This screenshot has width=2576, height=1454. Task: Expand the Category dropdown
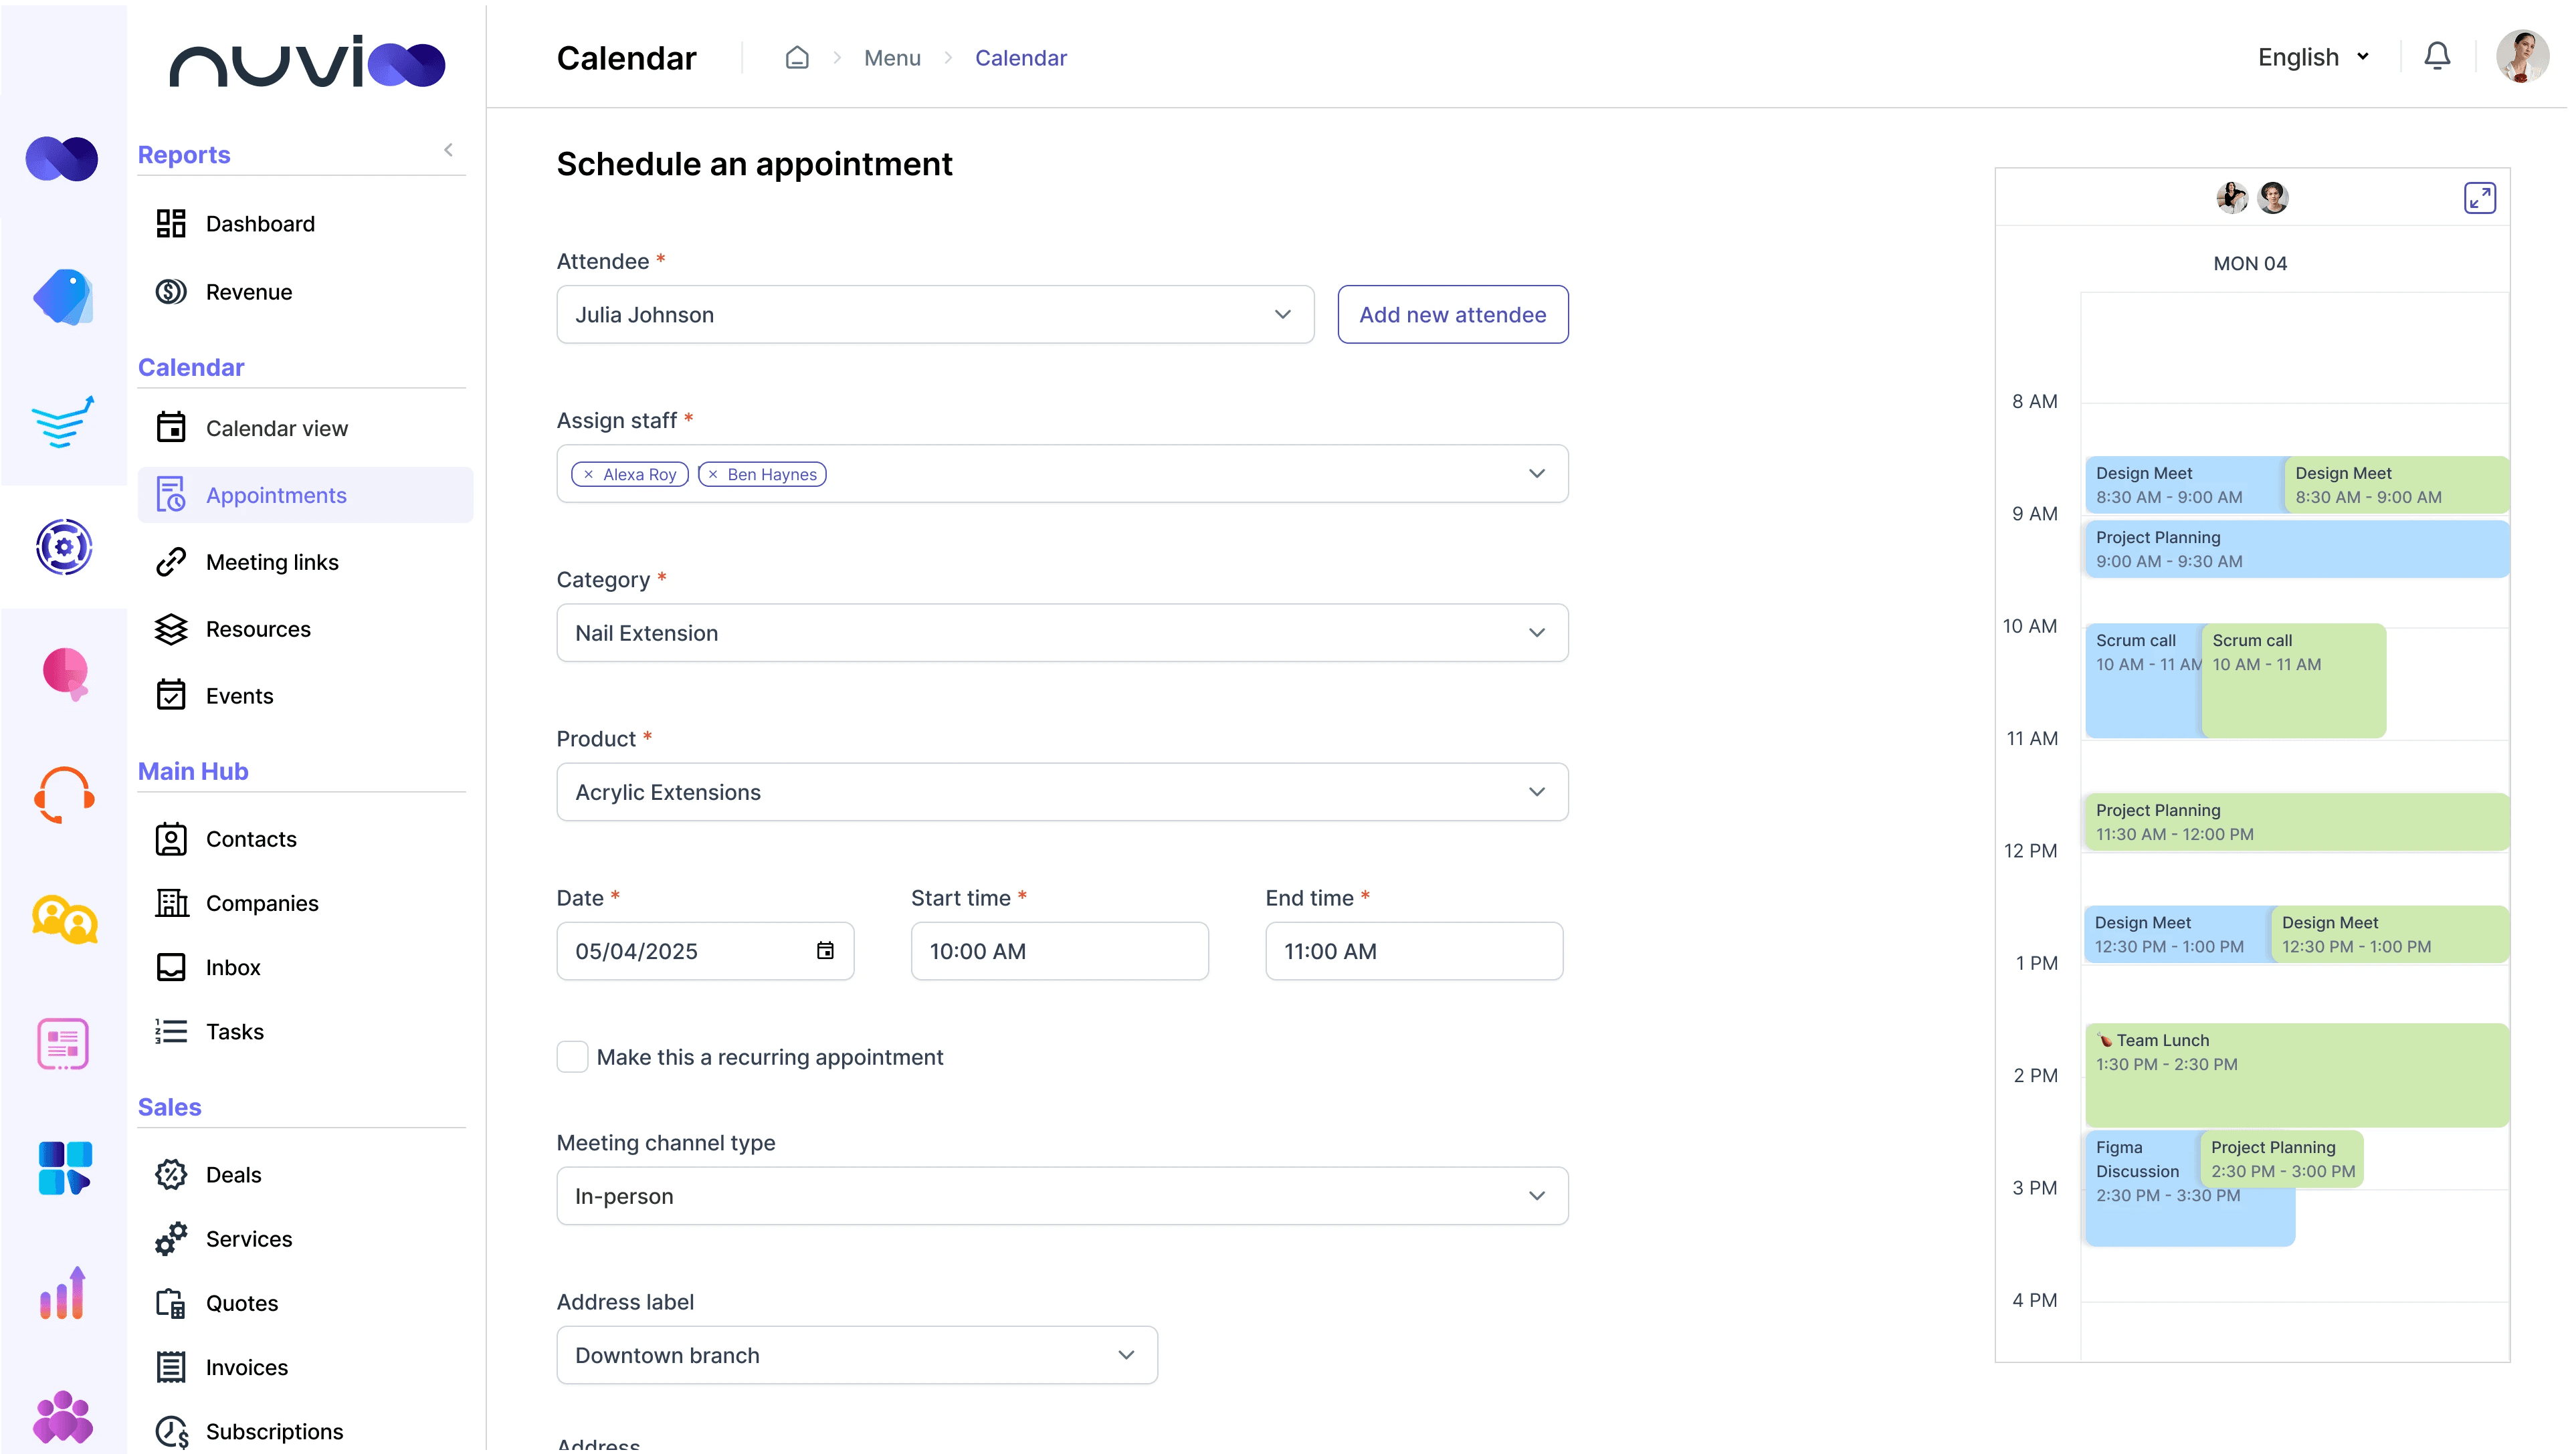[x=1061, y=633]
